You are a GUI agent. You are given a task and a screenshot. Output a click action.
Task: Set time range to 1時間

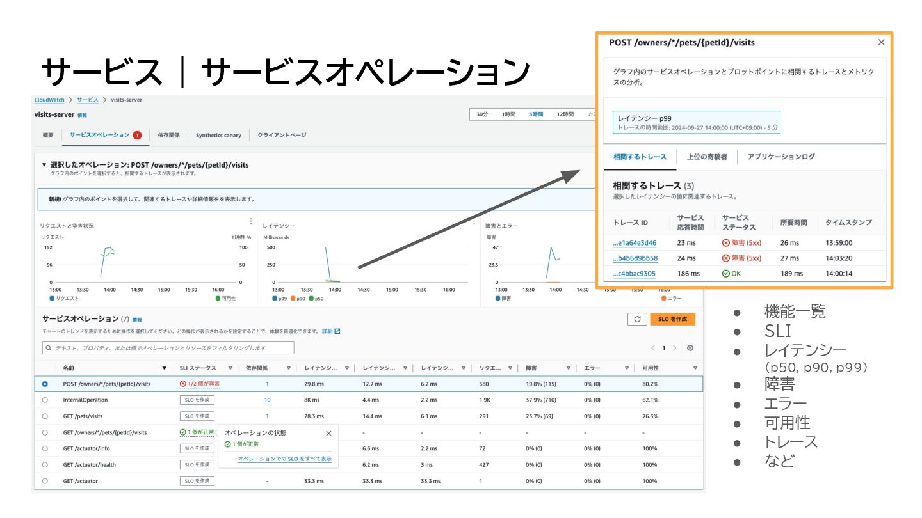(508, 114)
